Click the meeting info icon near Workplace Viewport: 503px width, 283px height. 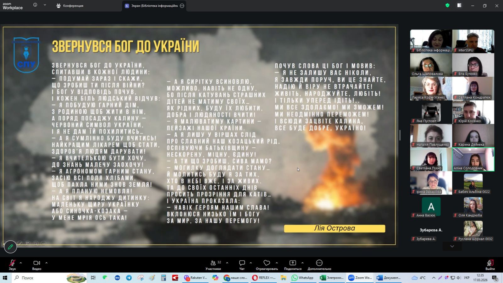[35, 5]
